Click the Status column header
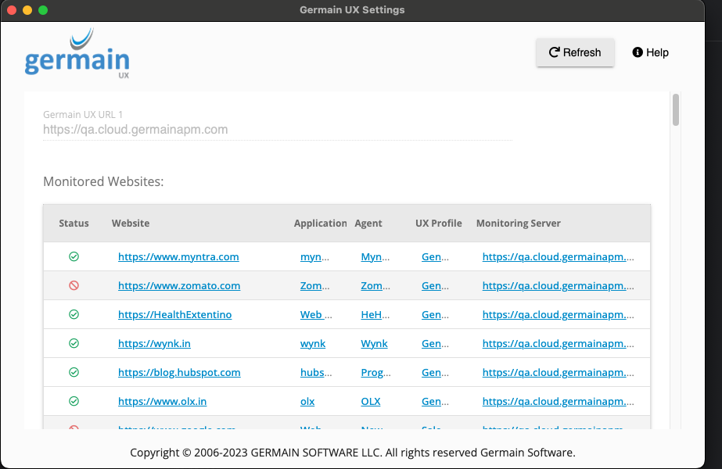 click(x=74, y=224)
